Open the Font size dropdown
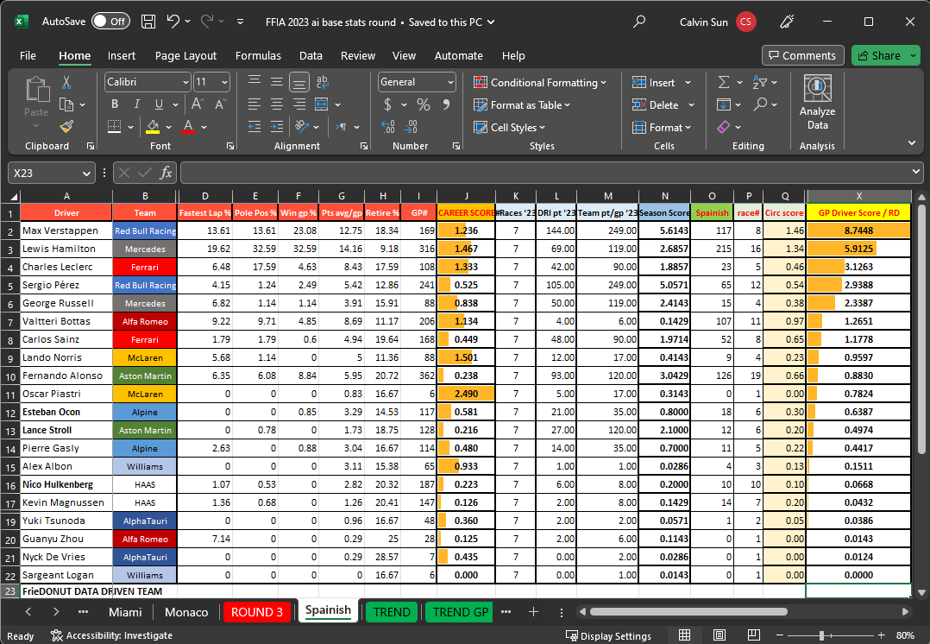 [x=225, y=82]
